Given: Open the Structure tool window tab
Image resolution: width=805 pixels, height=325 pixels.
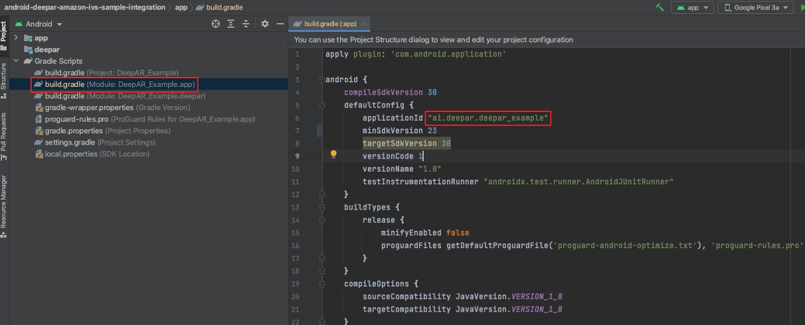Looking at the screenshot, I should pyautogui.click(x=4, y=78).
